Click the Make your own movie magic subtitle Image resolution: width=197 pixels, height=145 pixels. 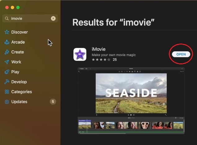click(114, 55)
